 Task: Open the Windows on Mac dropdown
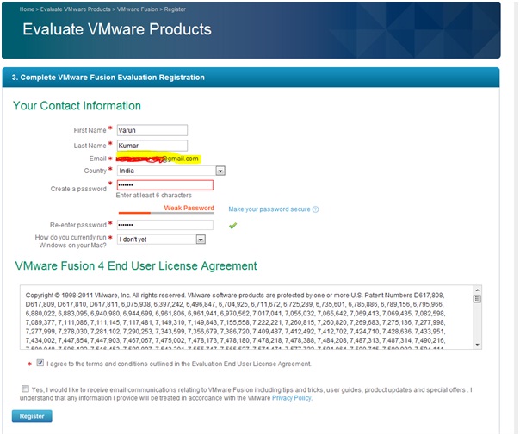161,240
